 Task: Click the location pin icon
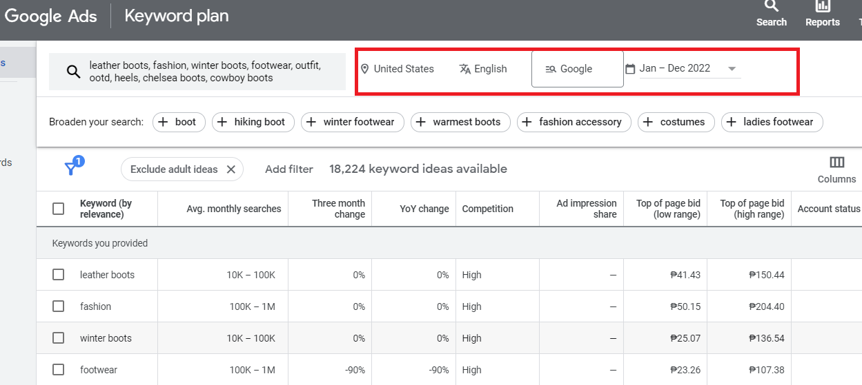pos(365,69)
